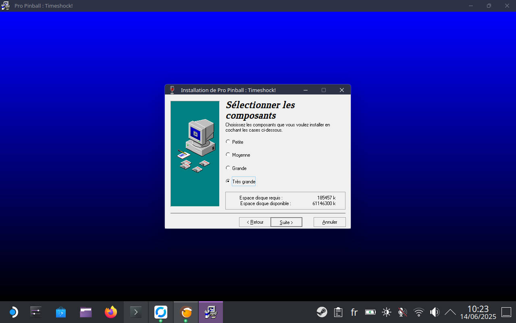Screen dimensions: 516x323
Task: Click the Espace disque disponible value 61146300 k
Action: pyautogui.click(x=324, y=203)
